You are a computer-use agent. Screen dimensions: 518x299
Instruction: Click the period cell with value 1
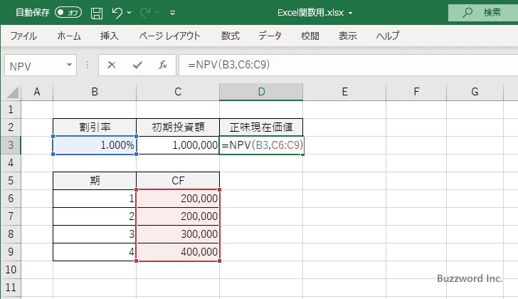click(x=95, y=199)
